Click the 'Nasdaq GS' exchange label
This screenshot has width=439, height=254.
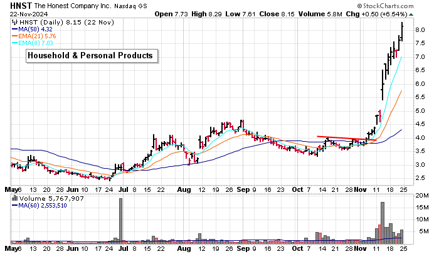coord(130,6)
